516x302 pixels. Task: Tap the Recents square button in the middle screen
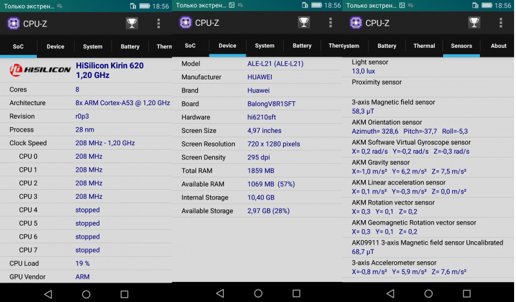point(297,293)
